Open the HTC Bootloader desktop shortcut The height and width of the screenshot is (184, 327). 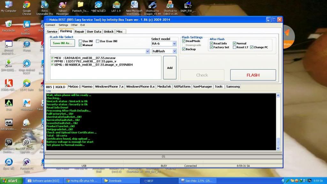pos(27,28)
